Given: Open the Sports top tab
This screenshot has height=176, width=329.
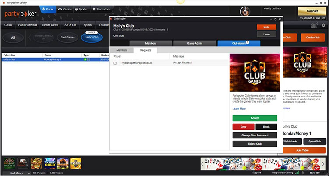Looking at the screenshot, I should click(81, 9).
